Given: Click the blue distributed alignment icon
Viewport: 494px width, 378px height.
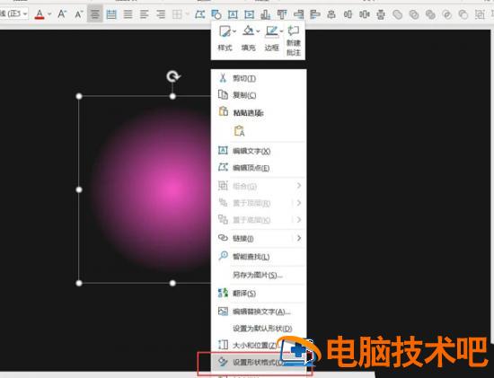Looking at the screenshot, I should [111, 14].
